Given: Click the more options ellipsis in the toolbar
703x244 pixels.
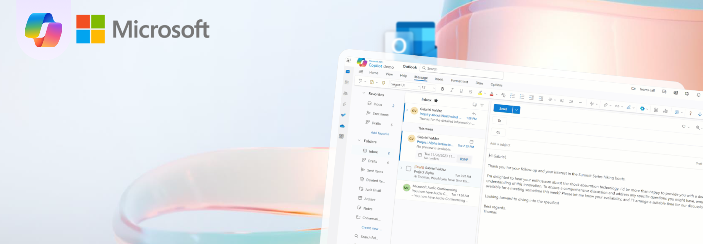Looking at the screenshot, I should click(580, 102).
